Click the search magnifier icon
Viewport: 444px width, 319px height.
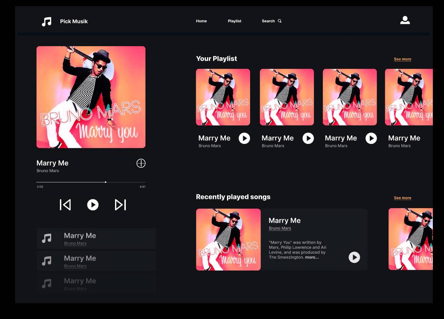(279, 21)
